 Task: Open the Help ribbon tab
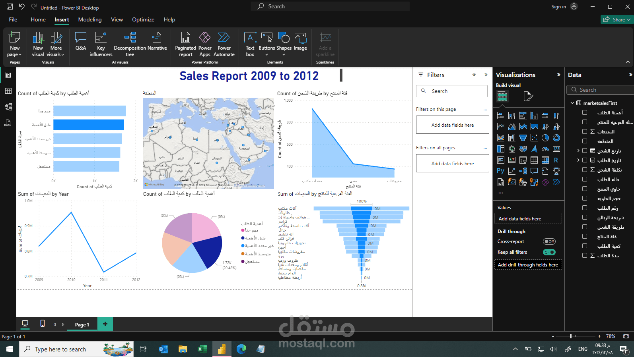coord(169,19)
